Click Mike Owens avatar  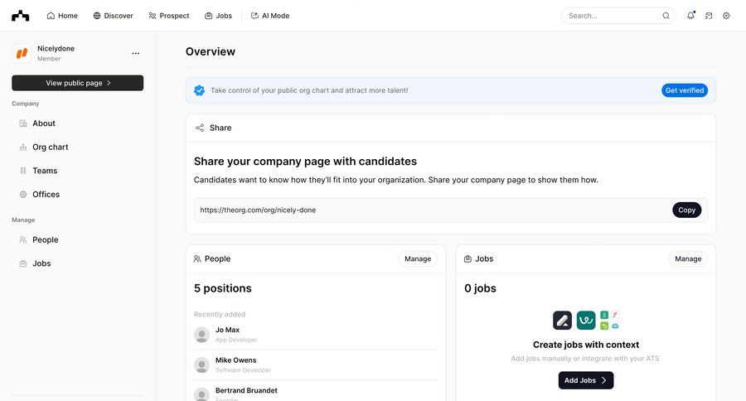pyautogui.click(x=201, y=365)
